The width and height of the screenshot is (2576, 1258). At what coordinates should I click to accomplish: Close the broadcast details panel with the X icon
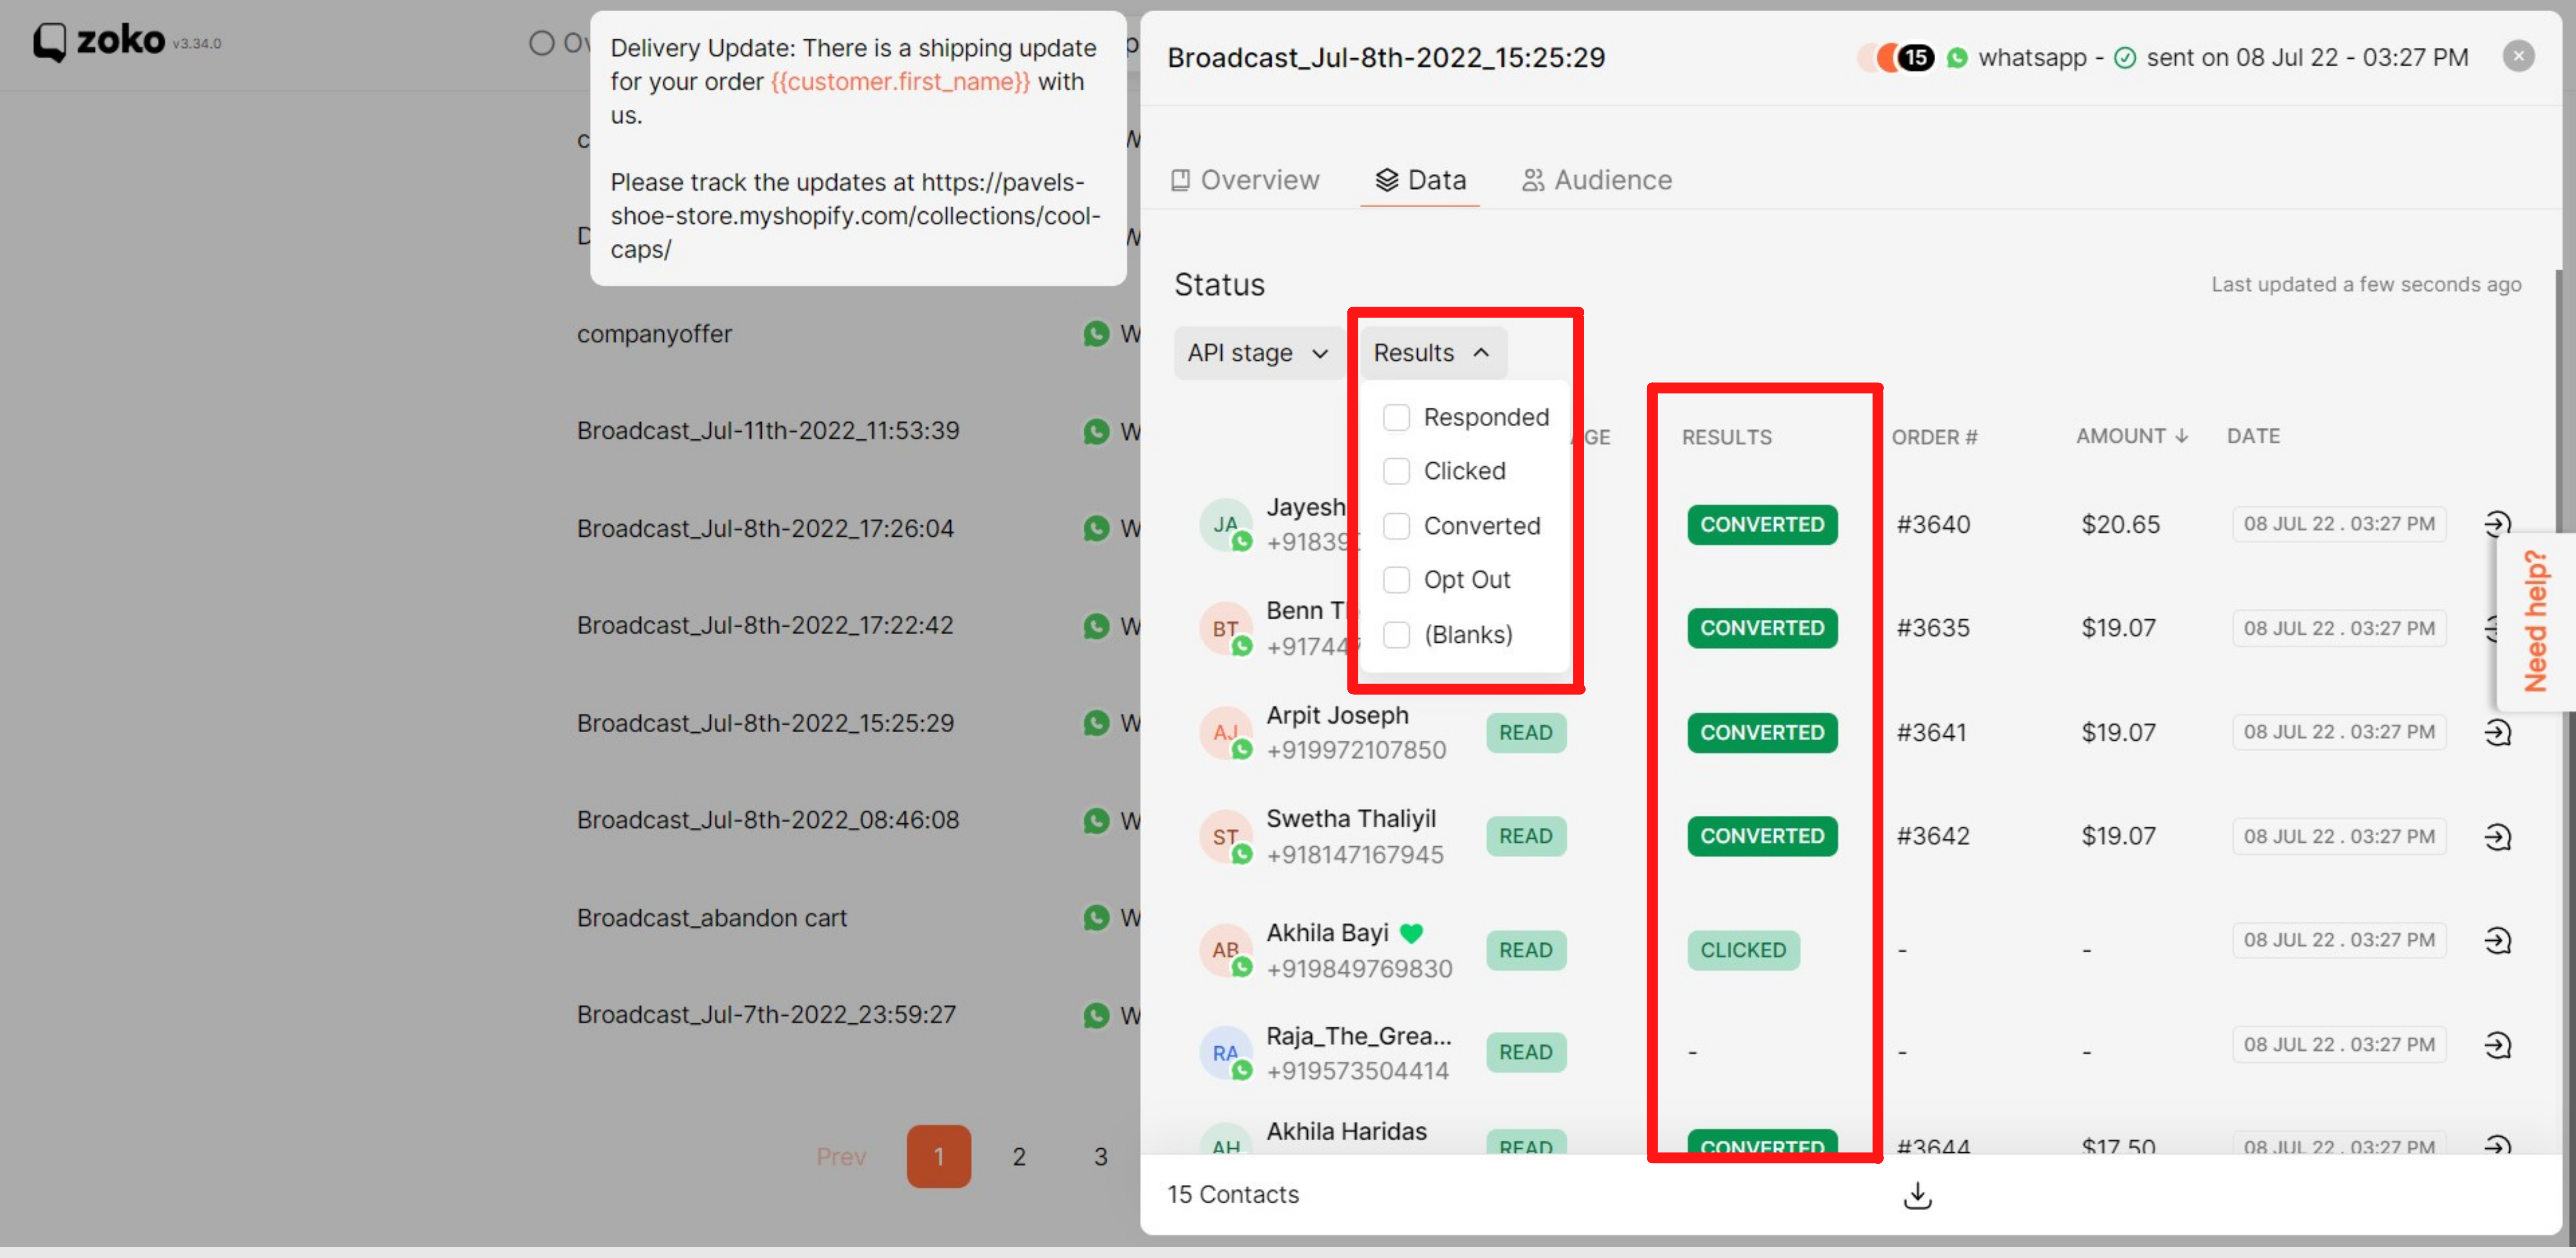2519,56
